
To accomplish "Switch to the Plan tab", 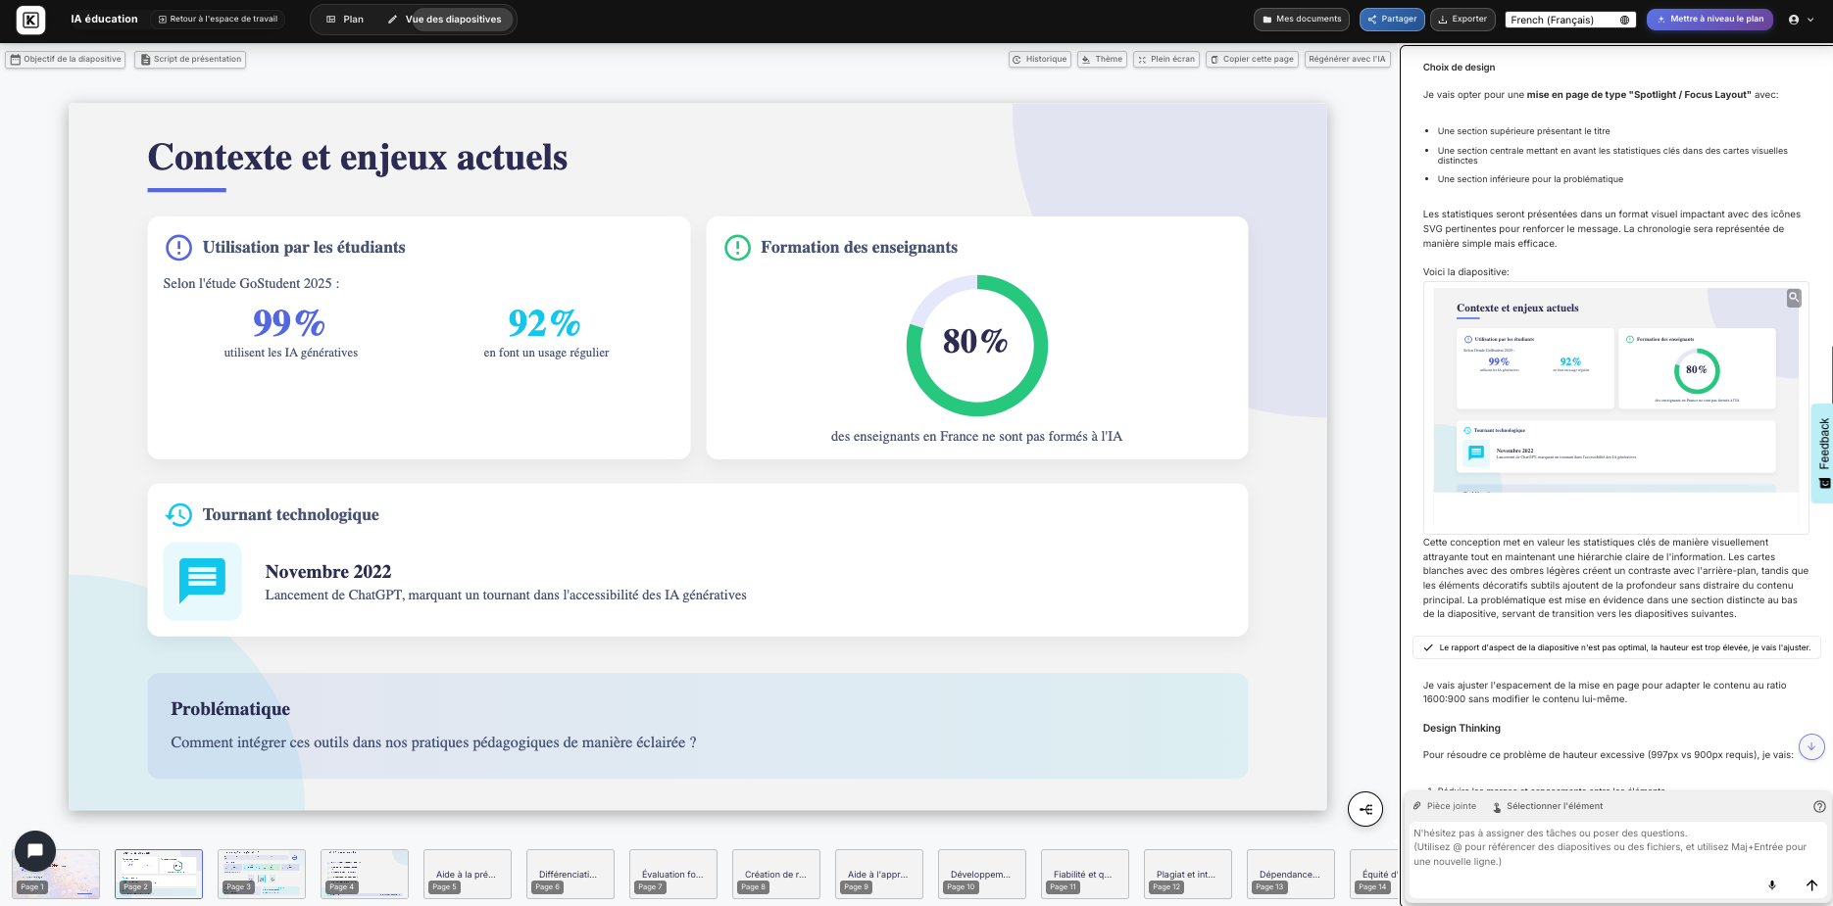I will (345, 20).
